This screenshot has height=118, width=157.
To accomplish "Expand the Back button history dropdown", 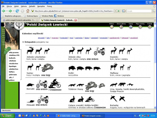I will (7, 11).
